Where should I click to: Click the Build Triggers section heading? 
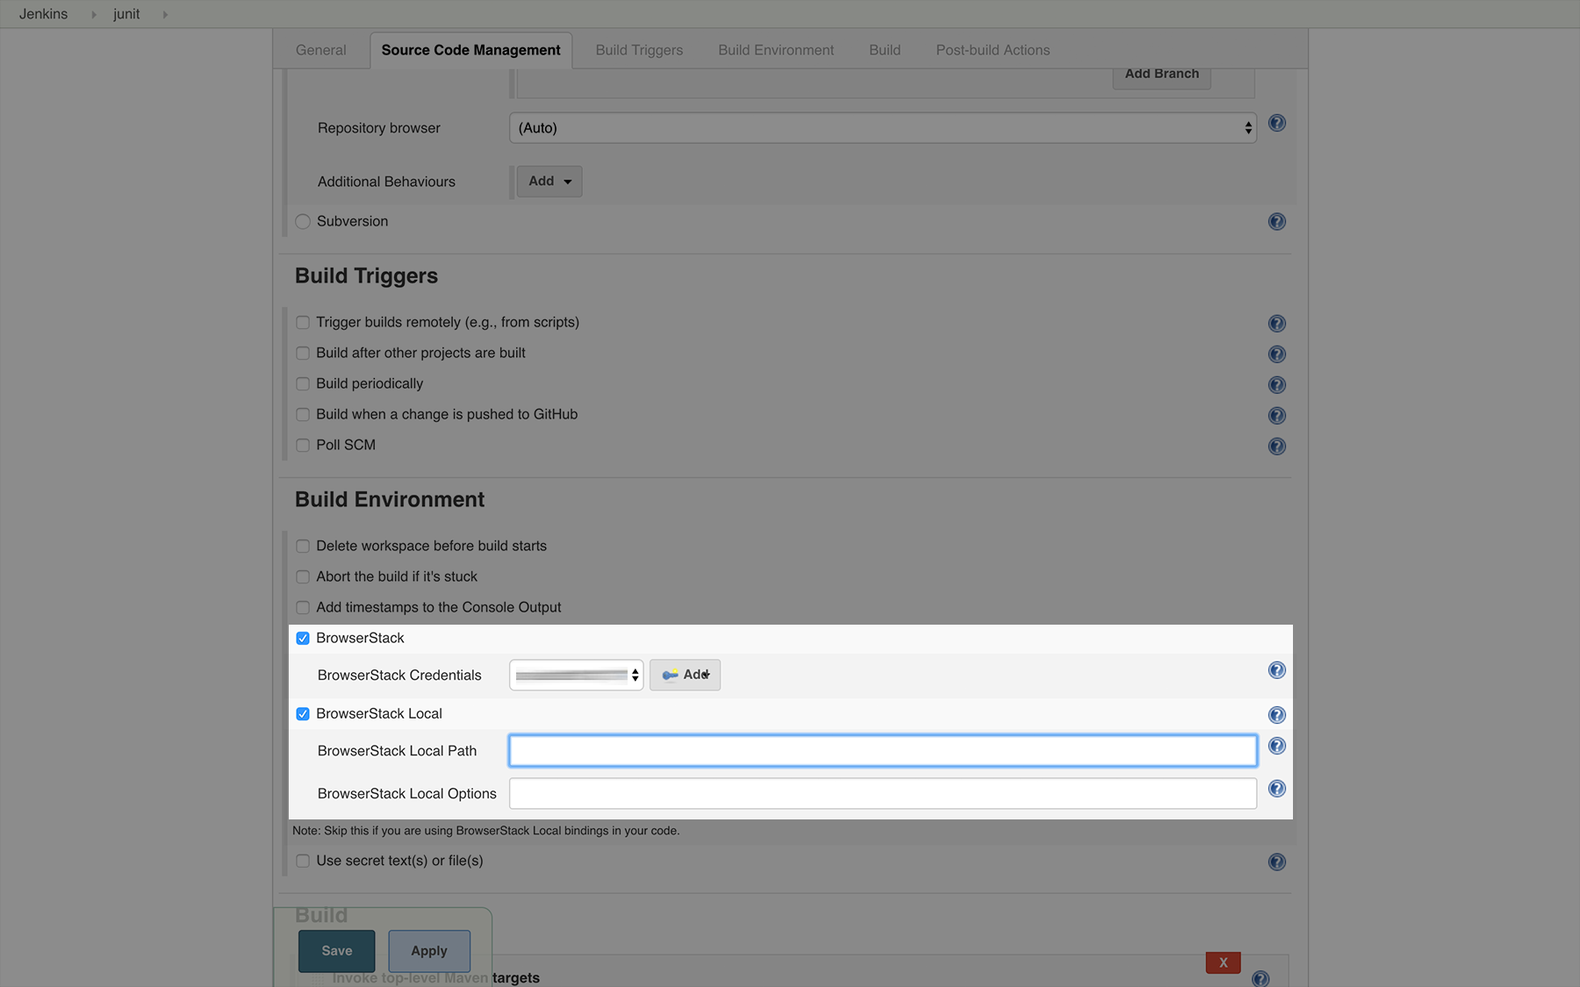click(x=366, y=275)
